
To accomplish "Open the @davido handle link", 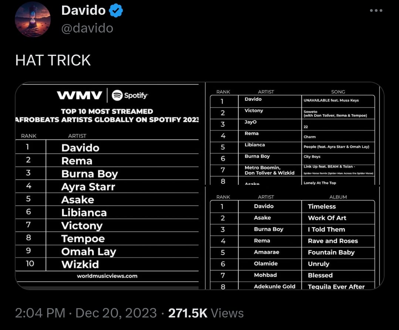I will coord(87,28).
